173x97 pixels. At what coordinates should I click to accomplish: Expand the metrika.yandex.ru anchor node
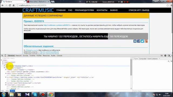6,77
